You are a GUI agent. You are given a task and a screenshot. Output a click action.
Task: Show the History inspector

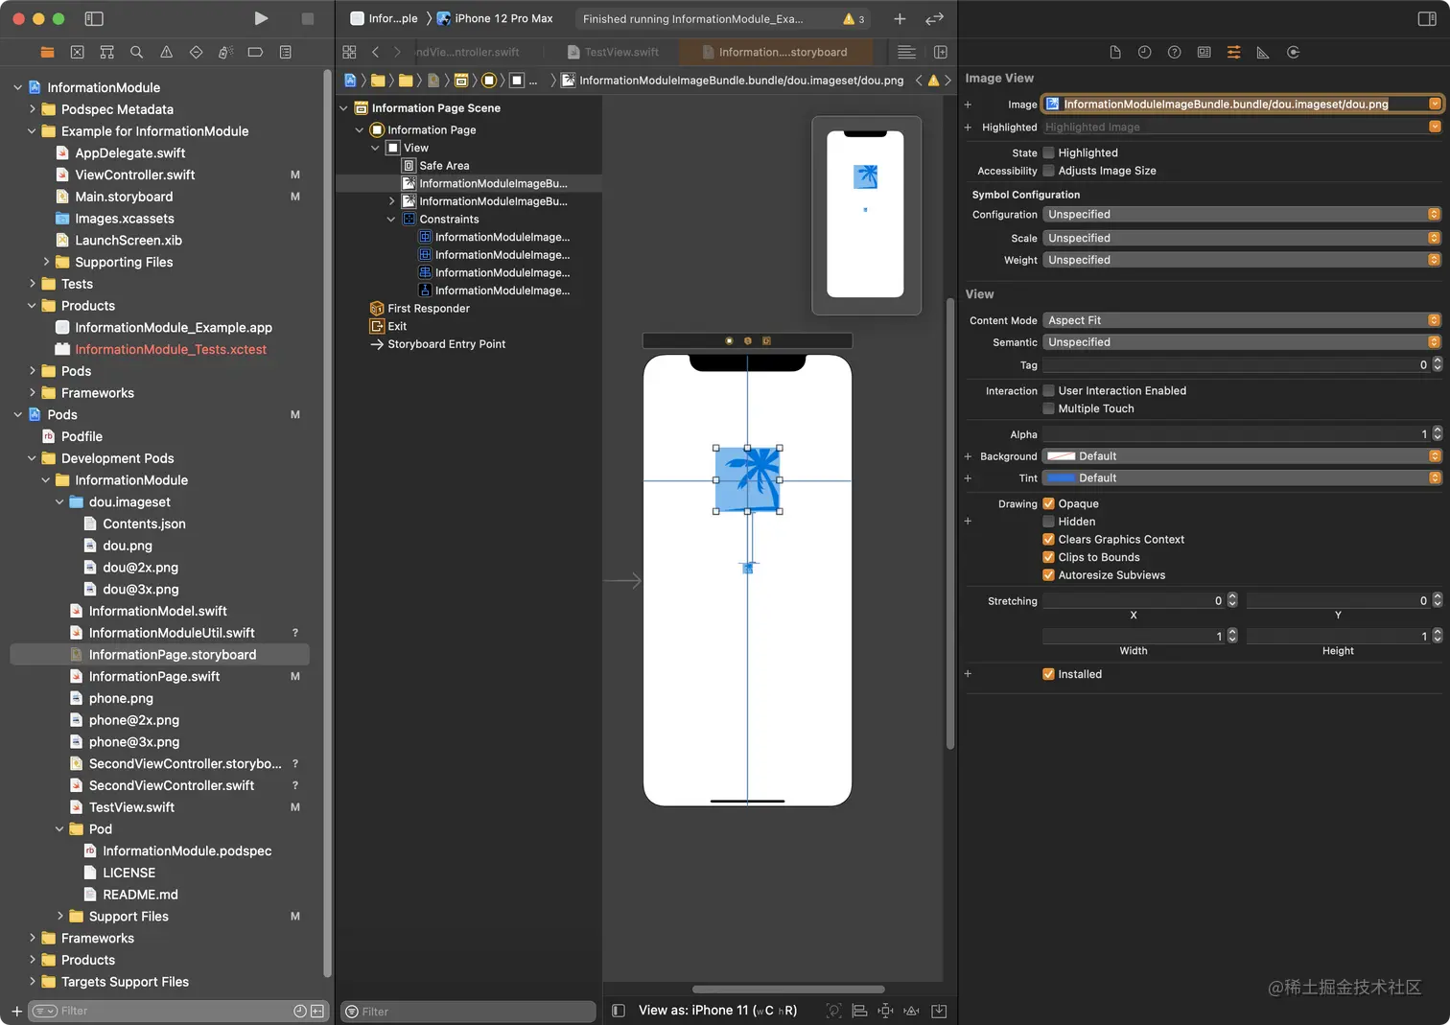click(1144, 52)
